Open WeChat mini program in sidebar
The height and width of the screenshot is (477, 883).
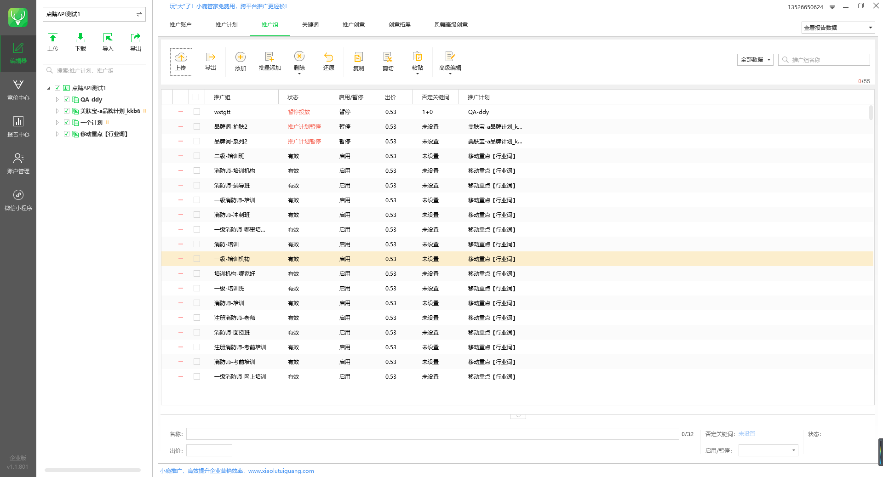(18, 201)
